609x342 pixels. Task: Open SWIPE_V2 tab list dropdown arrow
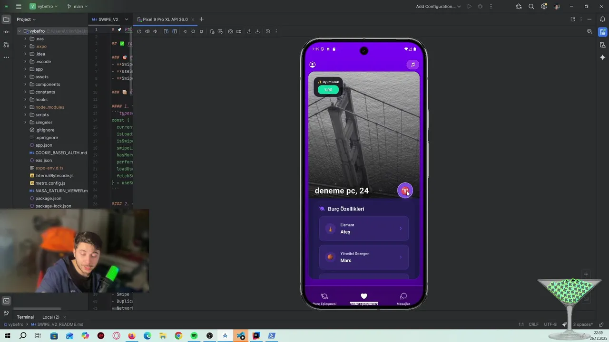(x=127, y=19)
